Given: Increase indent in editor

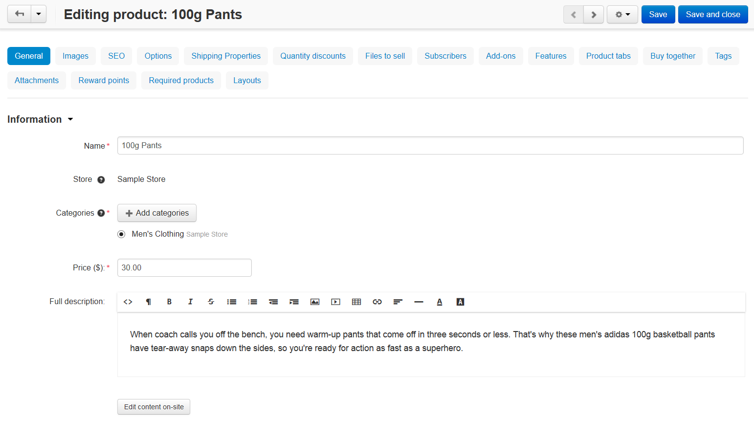Looking at the screenshot, I should [x=294, y=302].
